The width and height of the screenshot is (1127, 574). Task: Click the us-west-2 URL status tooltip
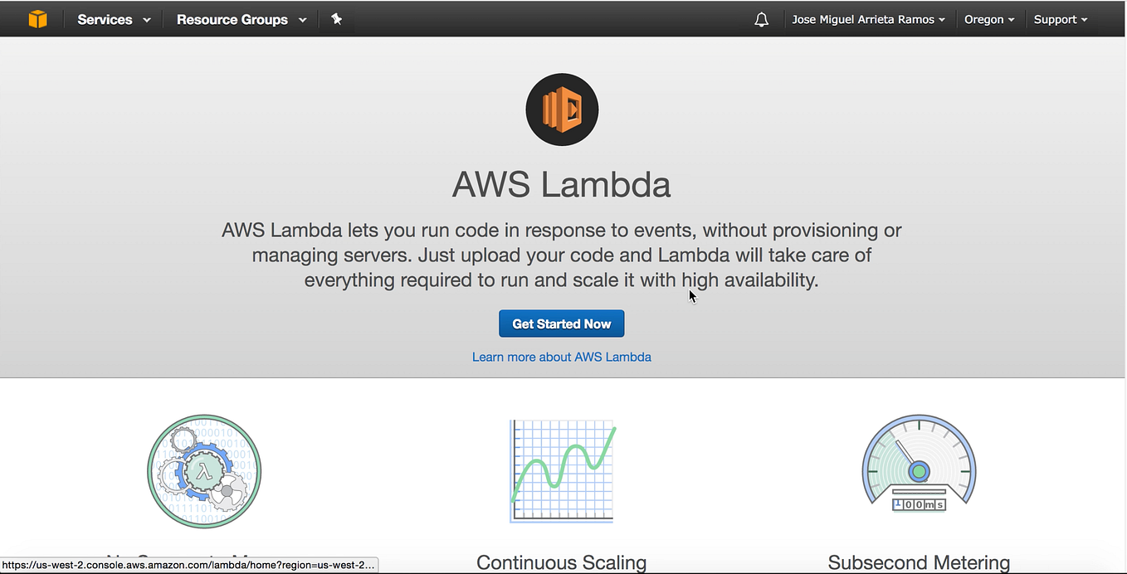click(x=189, y=565)
